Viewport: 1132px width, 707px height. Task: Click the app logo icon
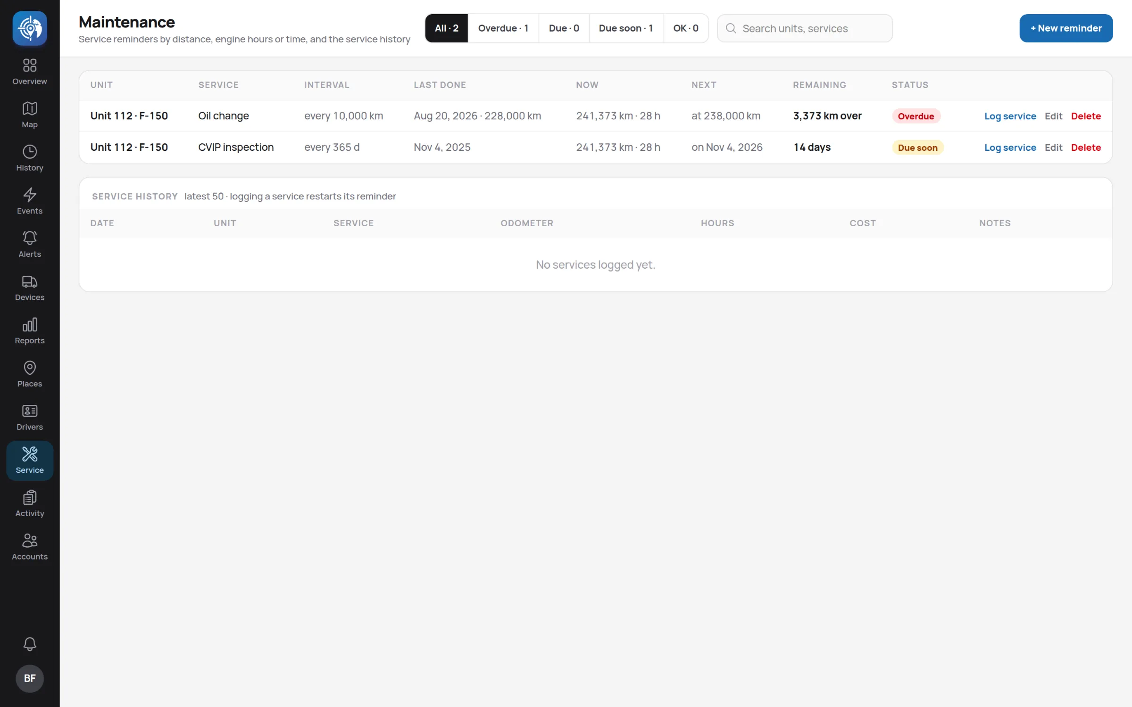pos(30,28)
